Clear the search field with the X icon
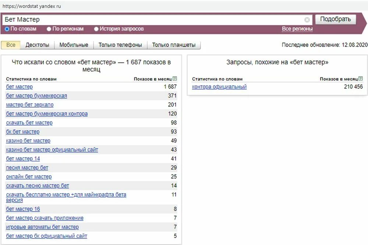Viewport: 368px width, 245px height. pos(307,20)
